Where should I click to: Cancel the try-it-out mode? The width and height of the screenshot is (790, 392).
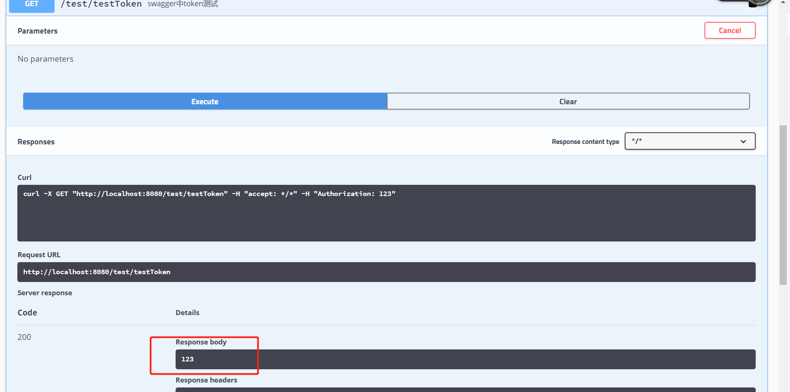[x=730, y=31]
